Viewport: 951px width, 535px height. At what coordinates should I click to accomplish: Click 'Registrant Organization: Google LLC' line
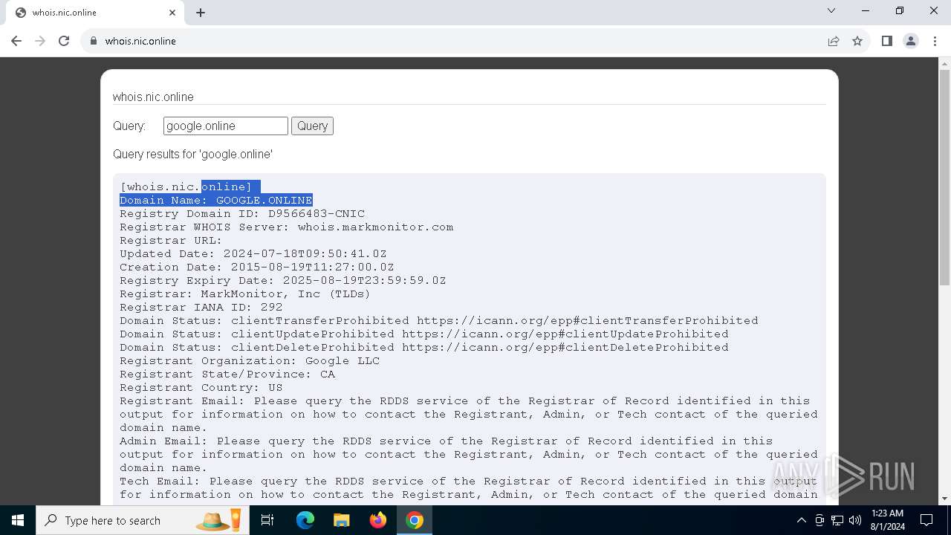tap(250, 361)
